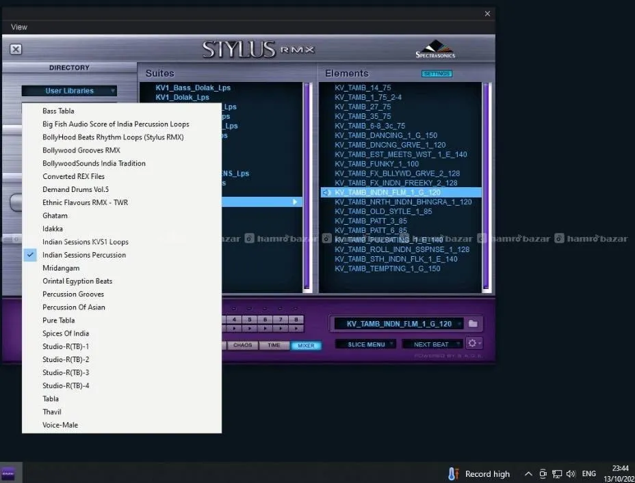Select element KV_TAMB_NRTH_INDN_BHNGRA_1_120

(403, 202)
